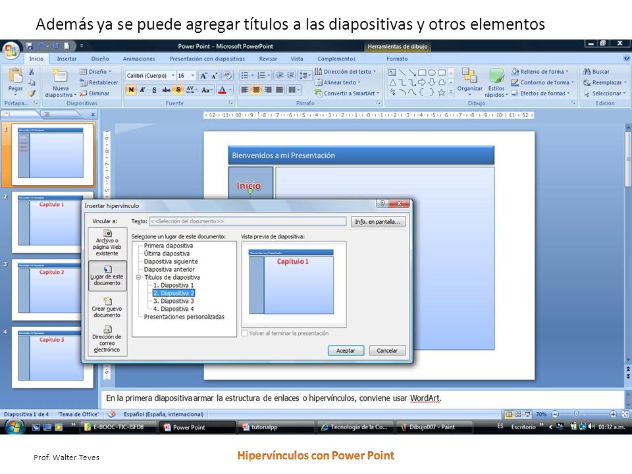Screen dimensions: 632x474
Task: Click Cancelar in hyperlink dialog
Action: point(387,351)
